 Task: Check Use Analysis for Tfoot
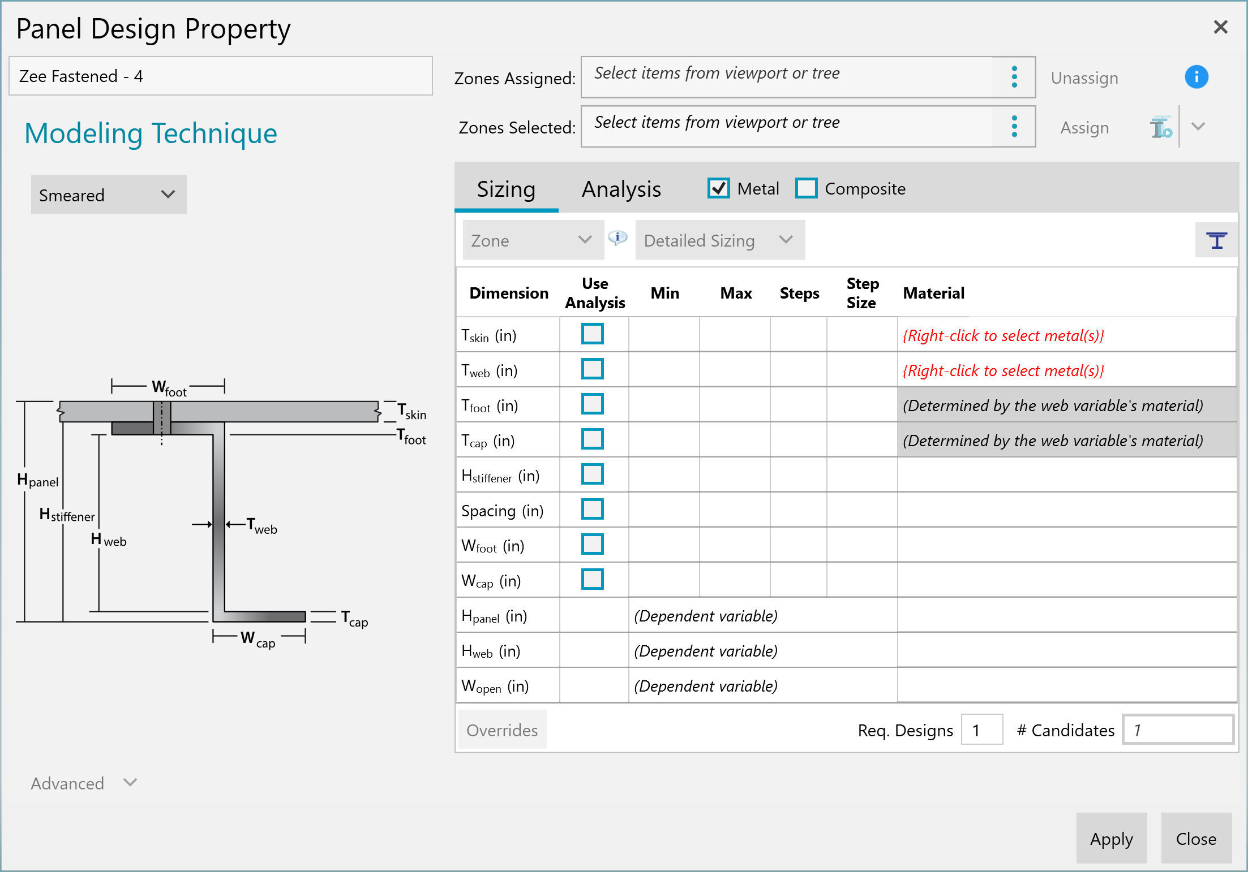(x=592, y=404)
